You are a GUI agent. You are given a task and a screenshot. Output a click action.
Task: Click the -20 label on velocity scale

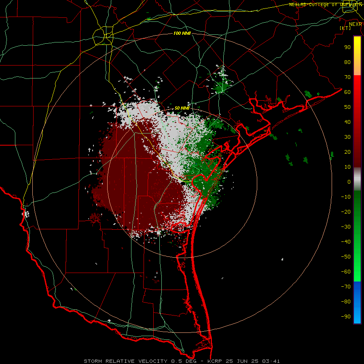(x=346, y=212)
